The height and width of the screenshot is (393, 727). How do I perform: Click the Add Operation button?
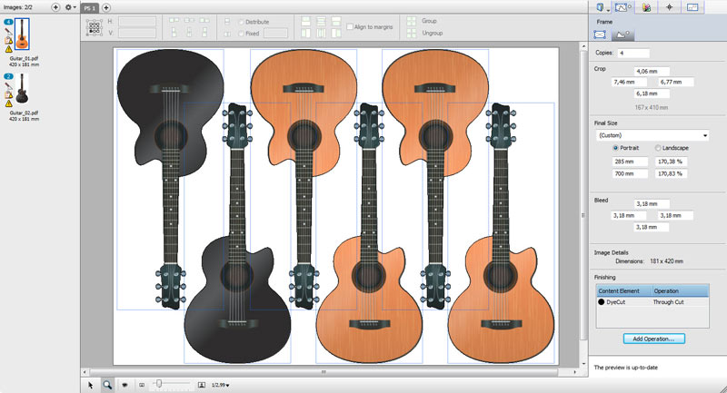point(653,339)
